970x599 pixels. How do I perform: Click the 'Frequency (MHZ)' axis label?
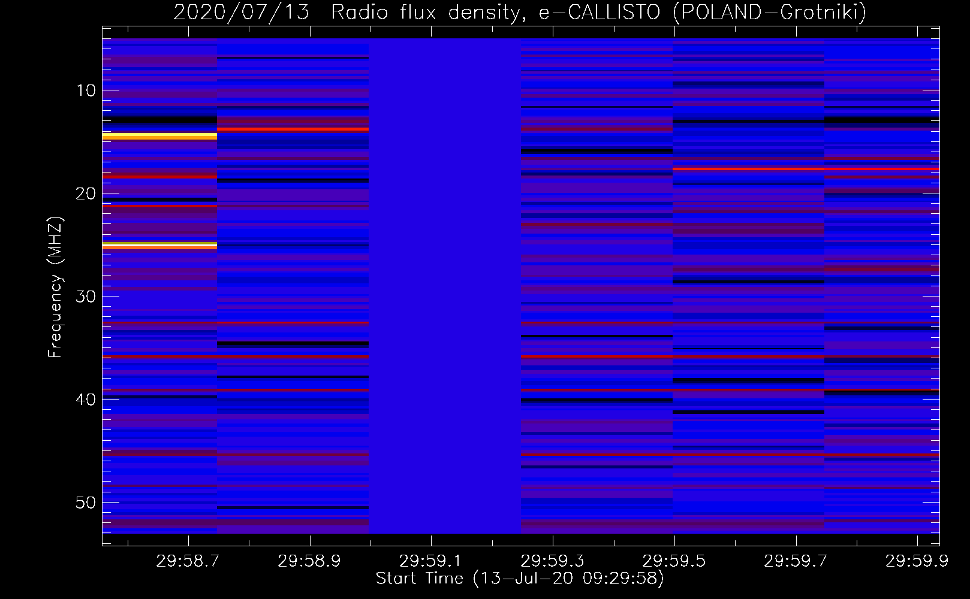click(x=55, y=288)
